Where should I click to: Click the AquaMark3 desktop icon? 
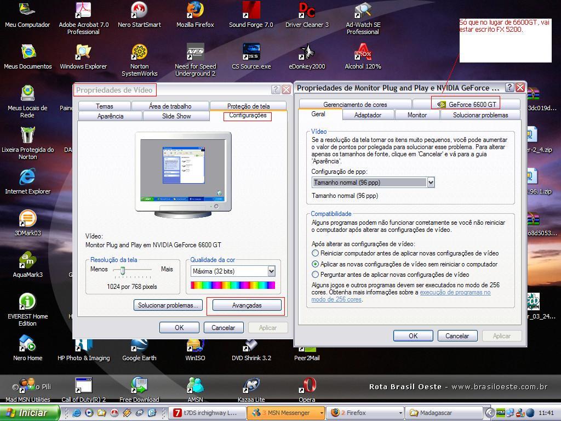point(27,265)
